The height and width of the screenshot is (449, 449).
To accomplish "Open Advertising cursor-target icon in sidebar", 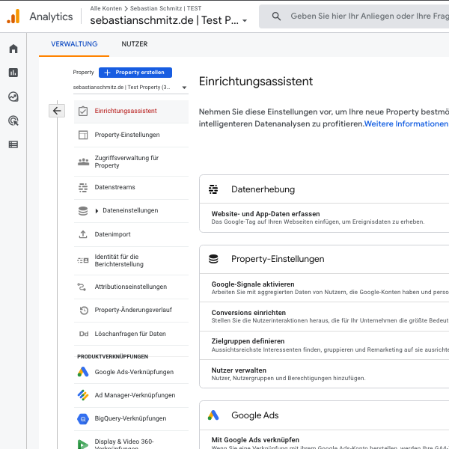I will tap(13, 120).
